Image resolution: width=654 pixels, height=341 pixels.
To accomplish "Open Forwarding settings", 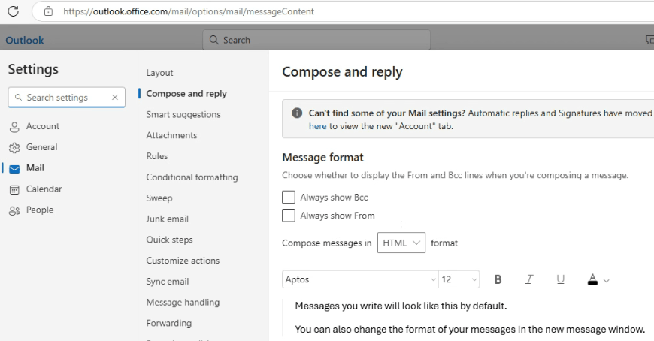I will coord(169,323).
